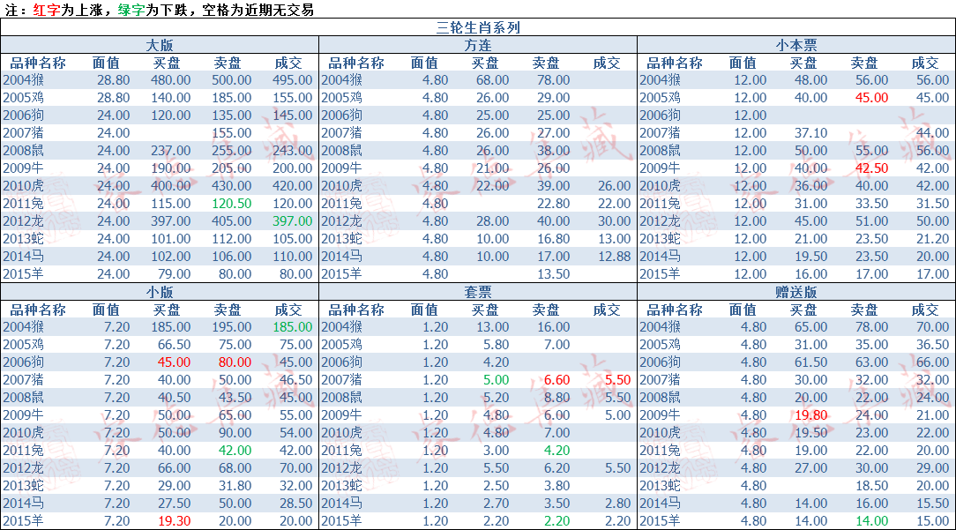The image size is (956, 530).
Task: Click green 42.00 卖盘 in 小版 2011兔
Action: coord(235,451)
